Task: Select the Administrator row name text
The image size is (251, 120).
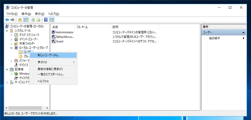Action: pyautogui.click(x=65, y=32)
